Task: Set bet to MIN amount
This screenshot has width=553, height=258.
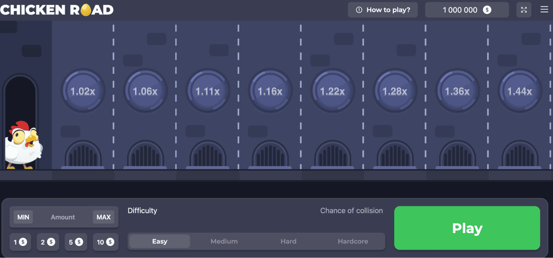Action: coord(23,217)
